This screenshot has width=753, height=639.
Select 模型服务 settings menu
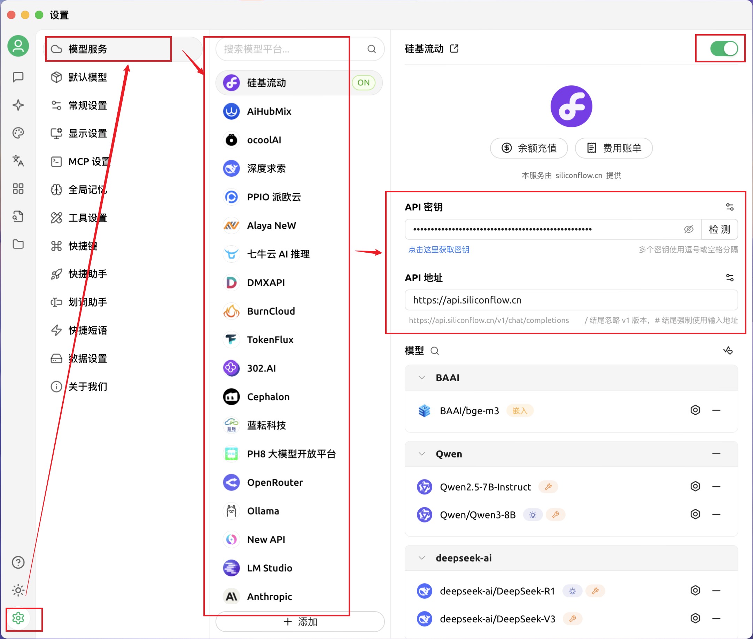[122, 49]
